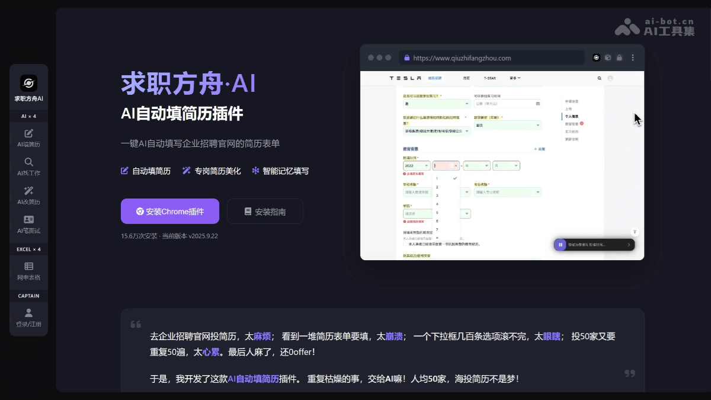Click the 求职方舟AI logo icon in sidebar

click(x=28, y=82)
